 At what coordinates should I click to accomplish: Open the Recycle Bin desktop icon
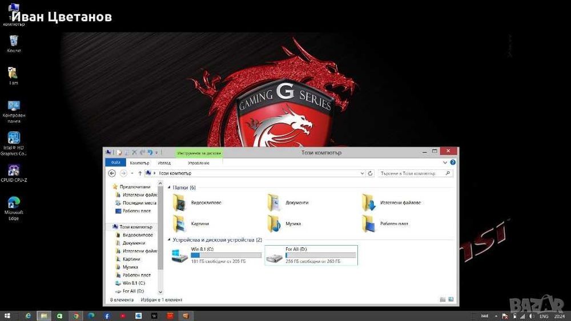[x=14, y=44]
